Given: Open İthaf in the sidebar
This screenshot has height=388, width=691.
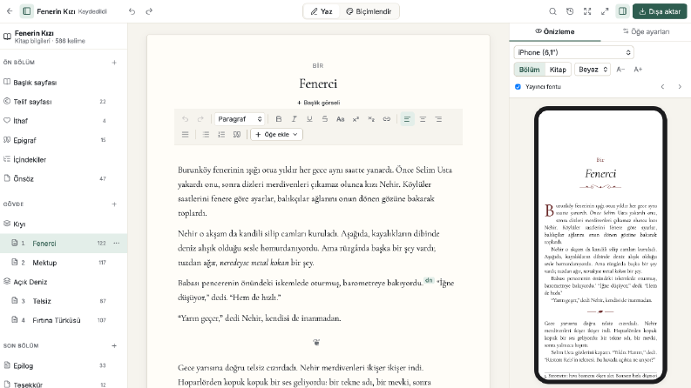Looking at the screenshot, I should (64, 121).
